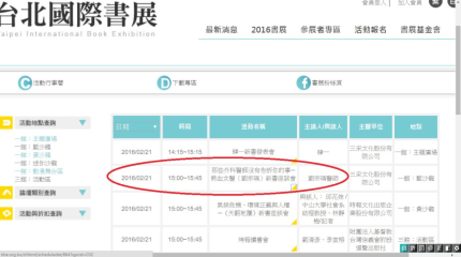This screenshot has width=461, height=257.
Task: Open the Facebook fan page icon
Action: click(303, 83)
